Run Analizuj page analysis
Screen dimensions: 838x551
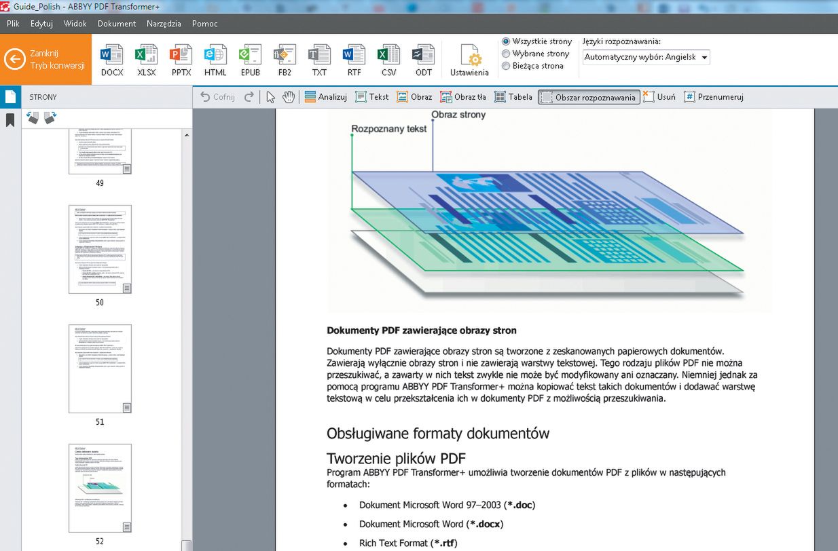click(x=325, y=96)
